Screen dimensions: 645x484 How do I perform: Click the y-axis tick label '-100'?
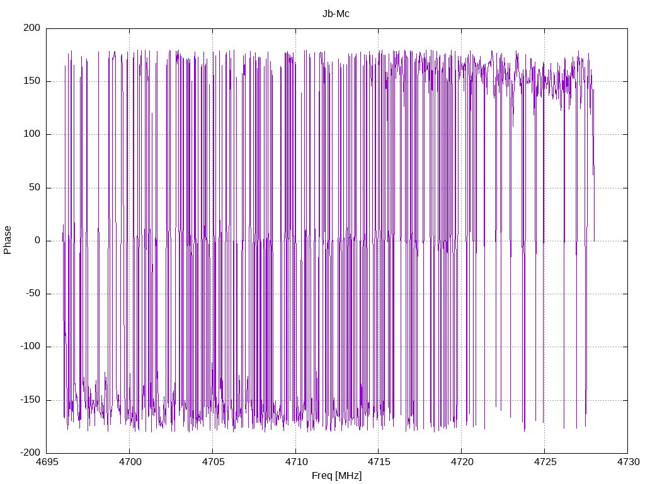pyautogui.click(x=30, y=347)
